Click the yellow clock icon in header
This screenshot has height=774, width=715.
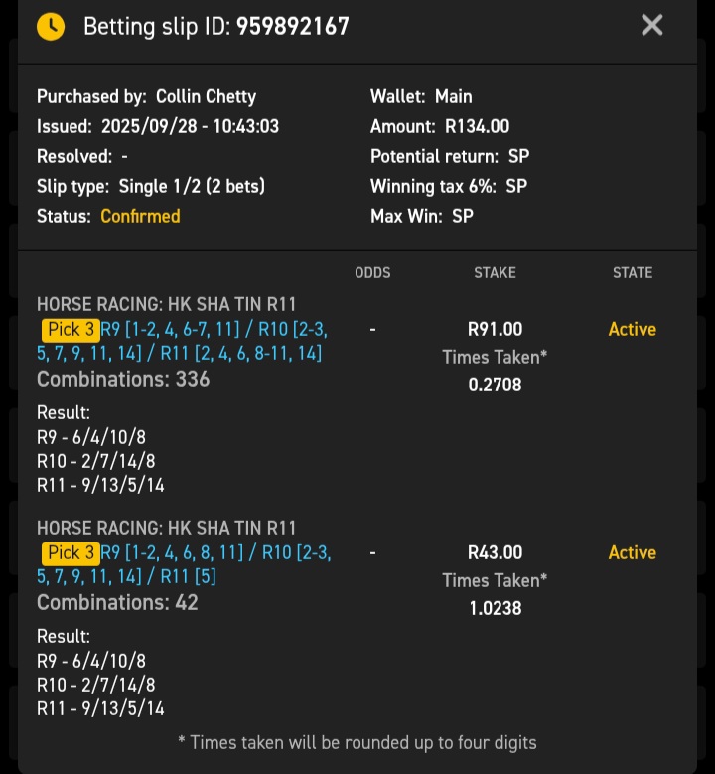[51, 27]
